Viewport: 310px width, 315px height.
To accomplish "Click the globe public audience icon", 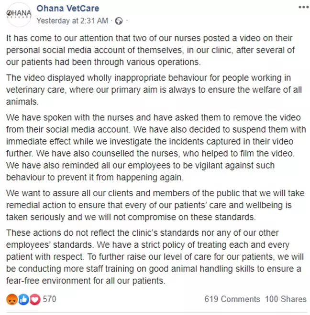I will coord(119,21).
